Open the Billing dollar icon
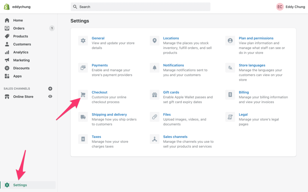The image size is (308, 192). [230, 94]
